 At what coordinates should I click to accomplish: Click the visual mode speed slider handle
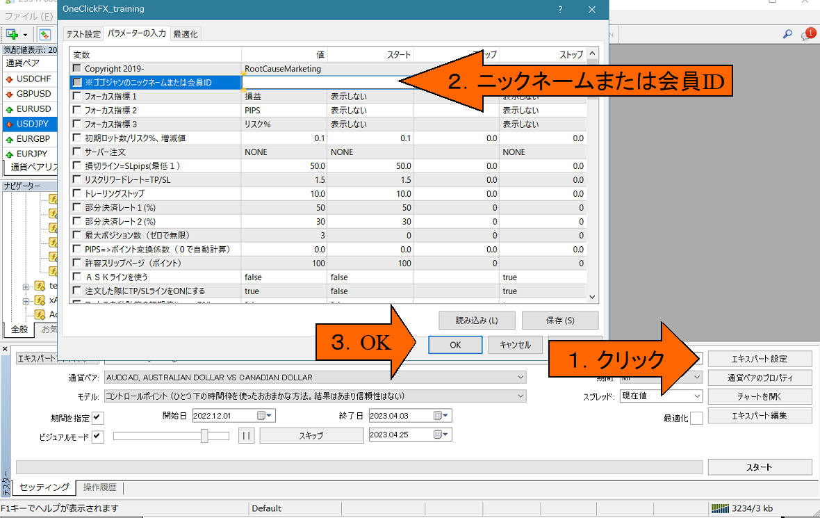(x=204, y=436)
